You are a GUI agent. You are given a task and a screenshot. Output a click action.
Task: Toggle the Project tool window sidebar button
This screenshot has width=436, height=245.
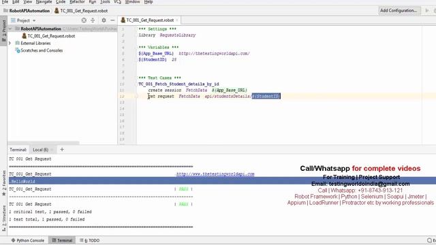tap(3, 30)
